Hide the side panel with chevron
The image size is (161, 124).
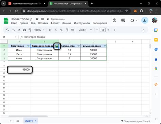point(156,119)
